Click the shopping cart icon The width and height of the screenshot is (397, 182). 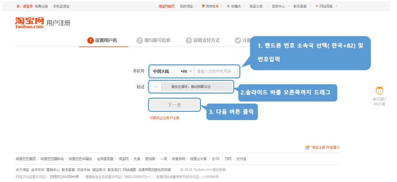coord(203,6)
